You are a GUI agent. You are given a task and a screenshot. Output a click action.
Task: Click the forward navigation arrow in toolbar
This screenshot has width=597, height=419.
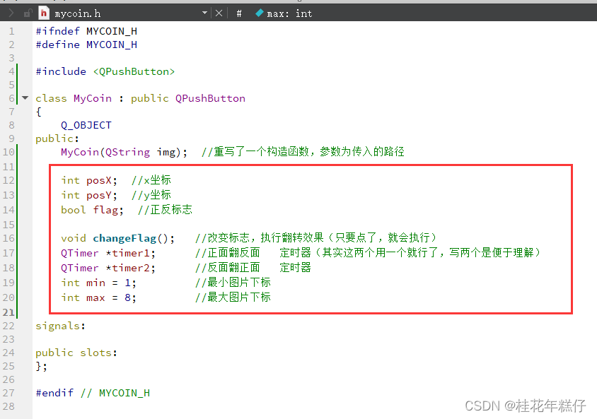pos(11,13)
